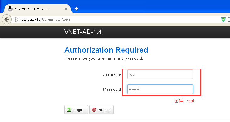Screen dimensions: 230x122
Task: Click the red password hint text
Action: tap(184, 101)
